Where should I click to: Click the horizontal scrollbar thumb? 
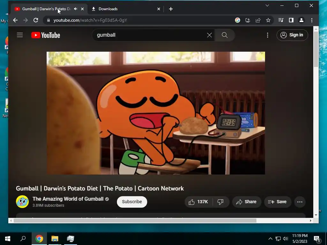pos(135,220)
